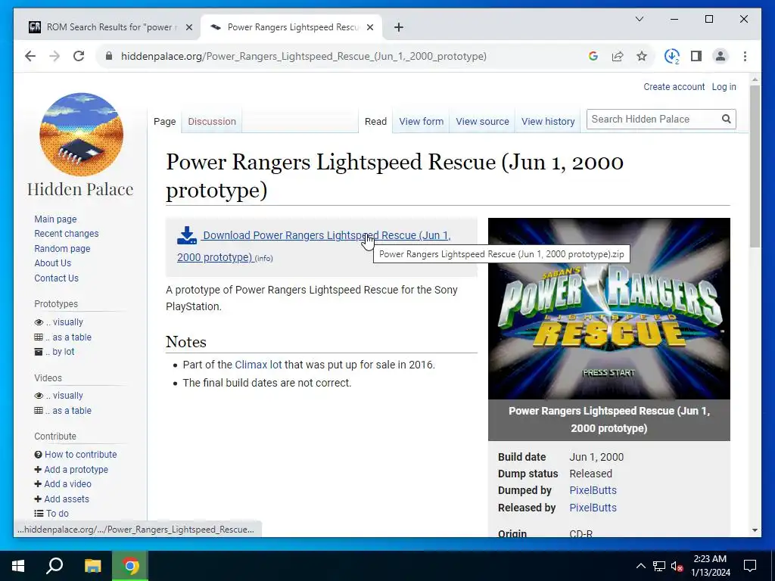Click the page vertical scrollbar thumb
The image size is (775, 581).
[x=755, y=166]
